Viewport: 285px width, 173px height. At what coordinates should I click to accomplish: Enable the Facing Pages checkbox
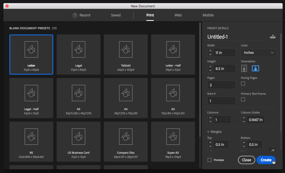pyautogui.click(x=243, y=84)
